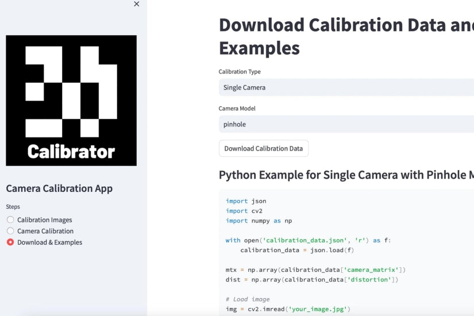Click the Camera Model field label
Image resolution: width=474 pixels, height=316 pixels.
pyautogui.click(x=237, y=109)
